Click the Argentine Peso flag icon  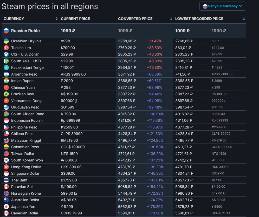click(6, 74)
